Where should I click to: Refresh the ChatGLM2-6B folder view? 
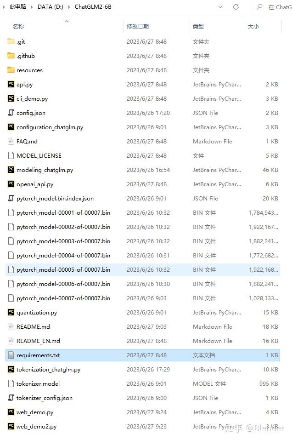[236, 7]
